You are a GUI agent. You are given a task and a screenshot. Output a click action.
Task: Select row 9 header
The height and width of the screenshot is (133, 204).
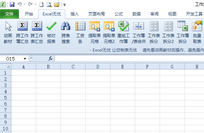[6, 122]
